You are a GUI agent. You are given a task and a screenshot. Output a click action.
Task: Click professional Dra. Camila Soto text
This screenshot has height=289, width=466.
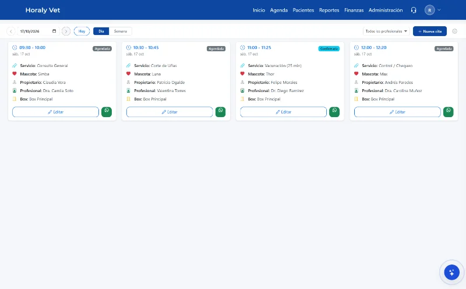click(x=58, y=91)
